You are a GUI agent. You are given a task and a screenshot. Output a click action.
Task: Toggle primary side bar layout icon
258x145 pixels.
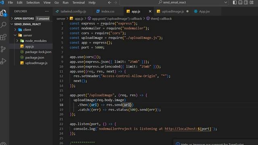click(x=235, y=2)
